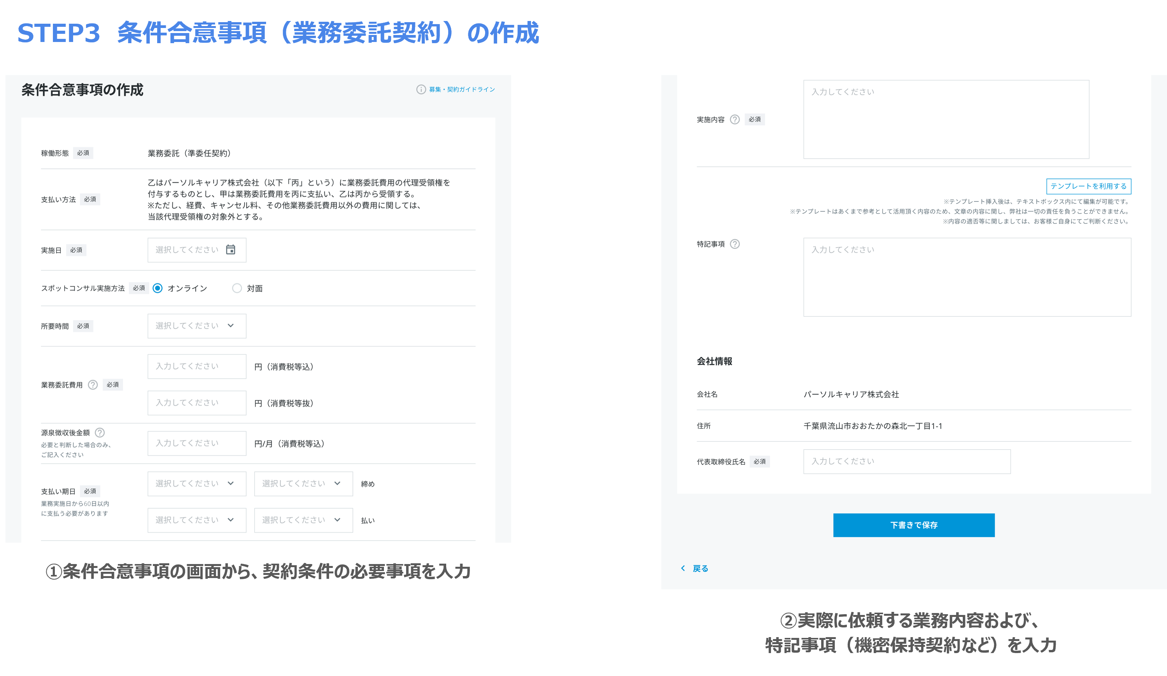
Task: Open first 支払い期日 dropdown in 締め row
Action: tap(197, 484)
